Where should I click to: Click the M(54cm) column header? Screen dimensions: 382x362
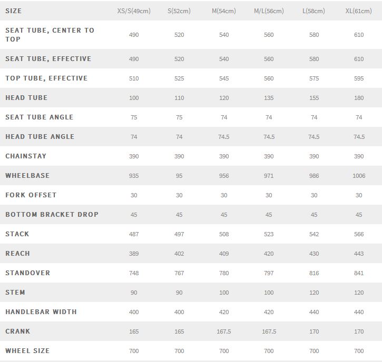tap(224, 11)
